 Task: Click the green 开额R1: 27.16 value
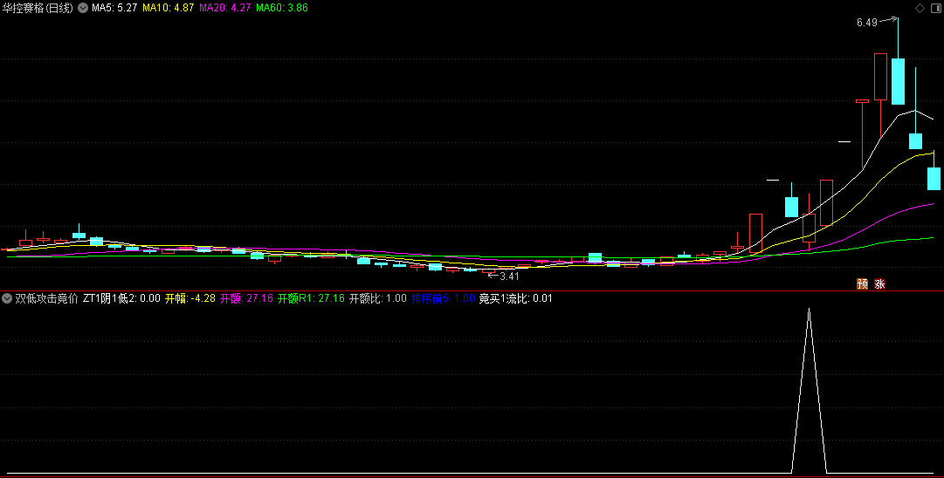pos(311,298)
